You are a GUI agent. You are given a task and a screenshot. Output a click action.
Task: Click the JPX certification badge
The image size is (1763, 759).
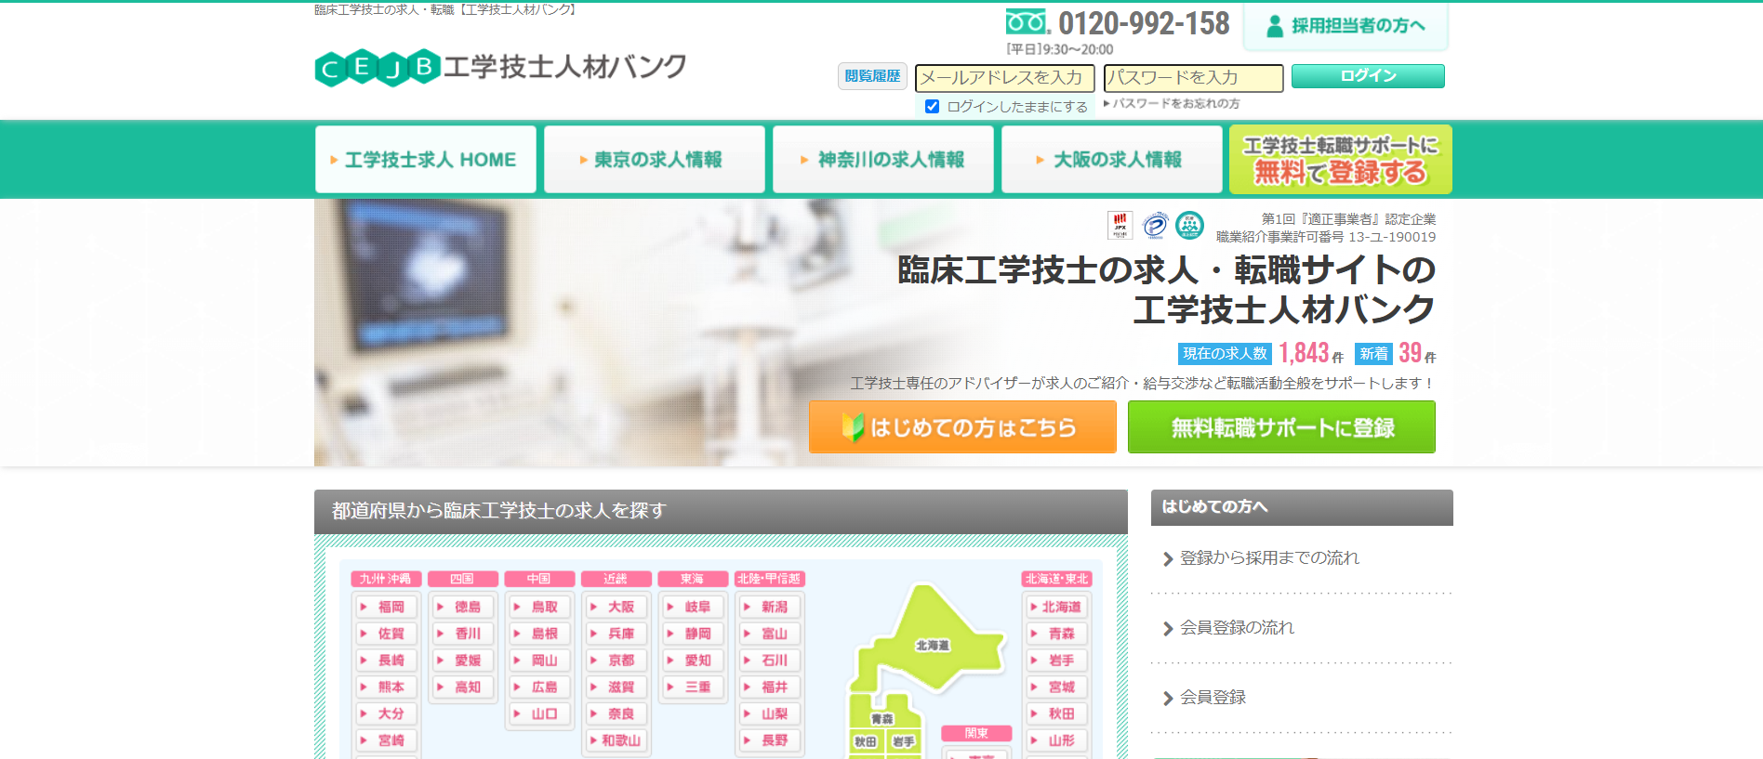coord(1120,225)
